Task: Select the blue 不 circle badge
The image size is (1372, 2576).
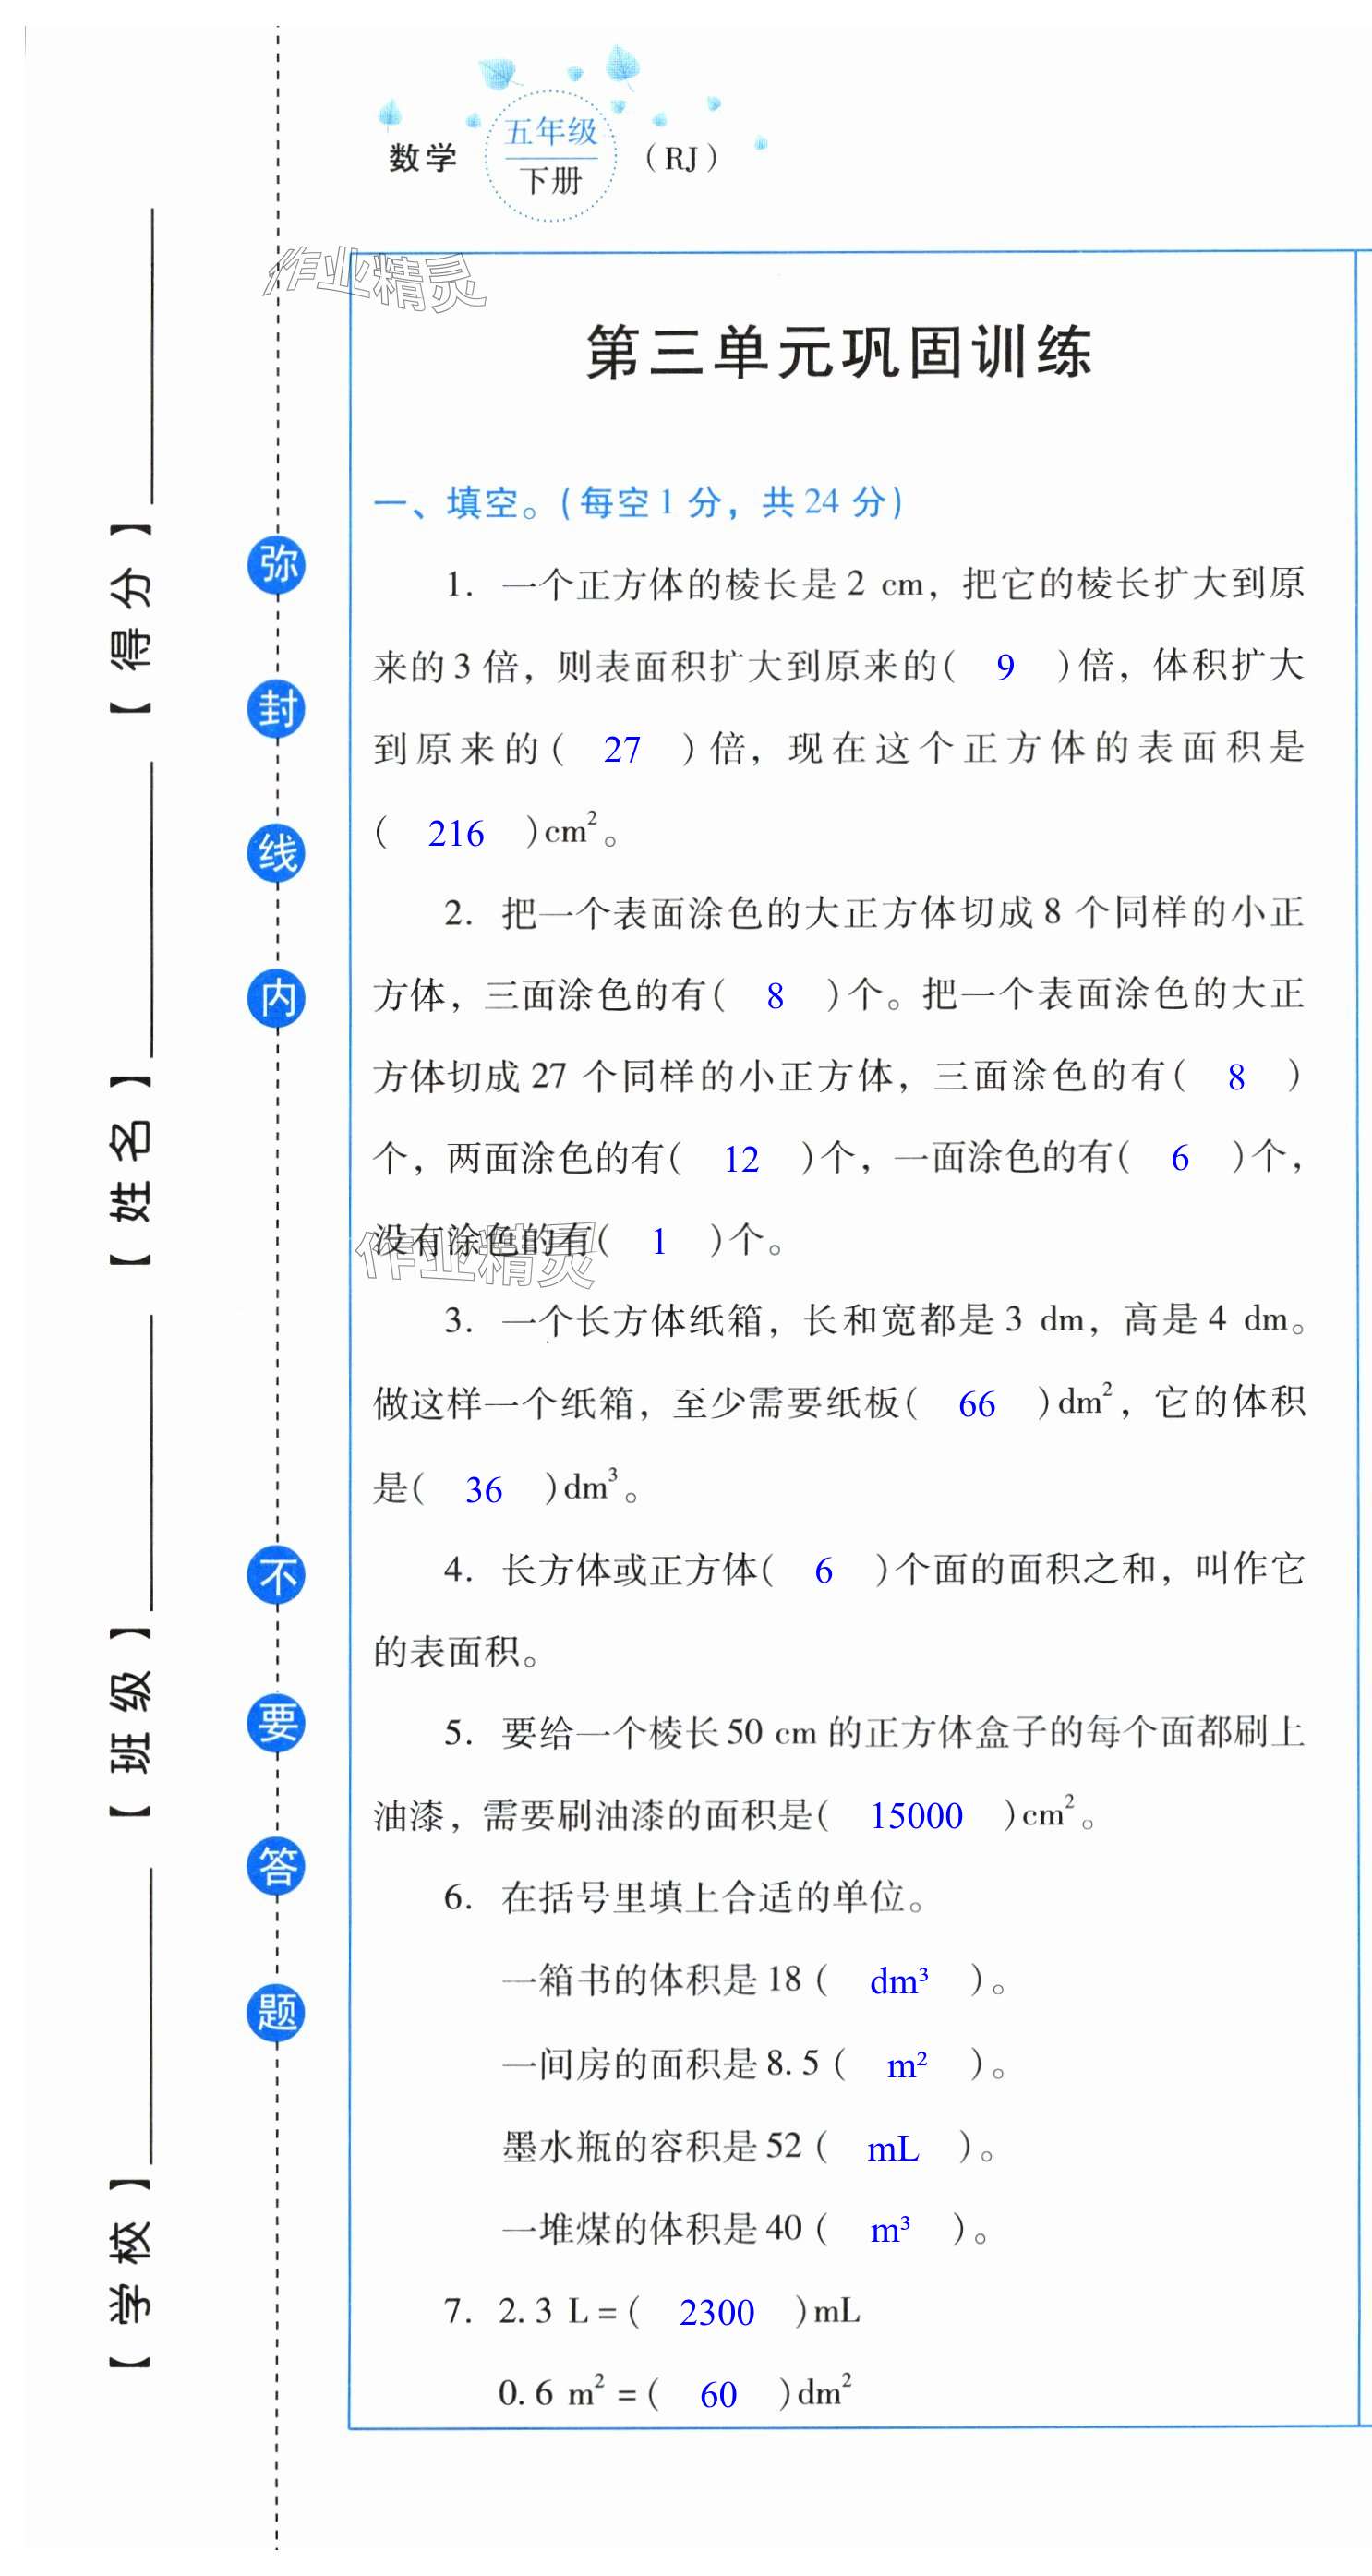Action: coord(277,1577)
